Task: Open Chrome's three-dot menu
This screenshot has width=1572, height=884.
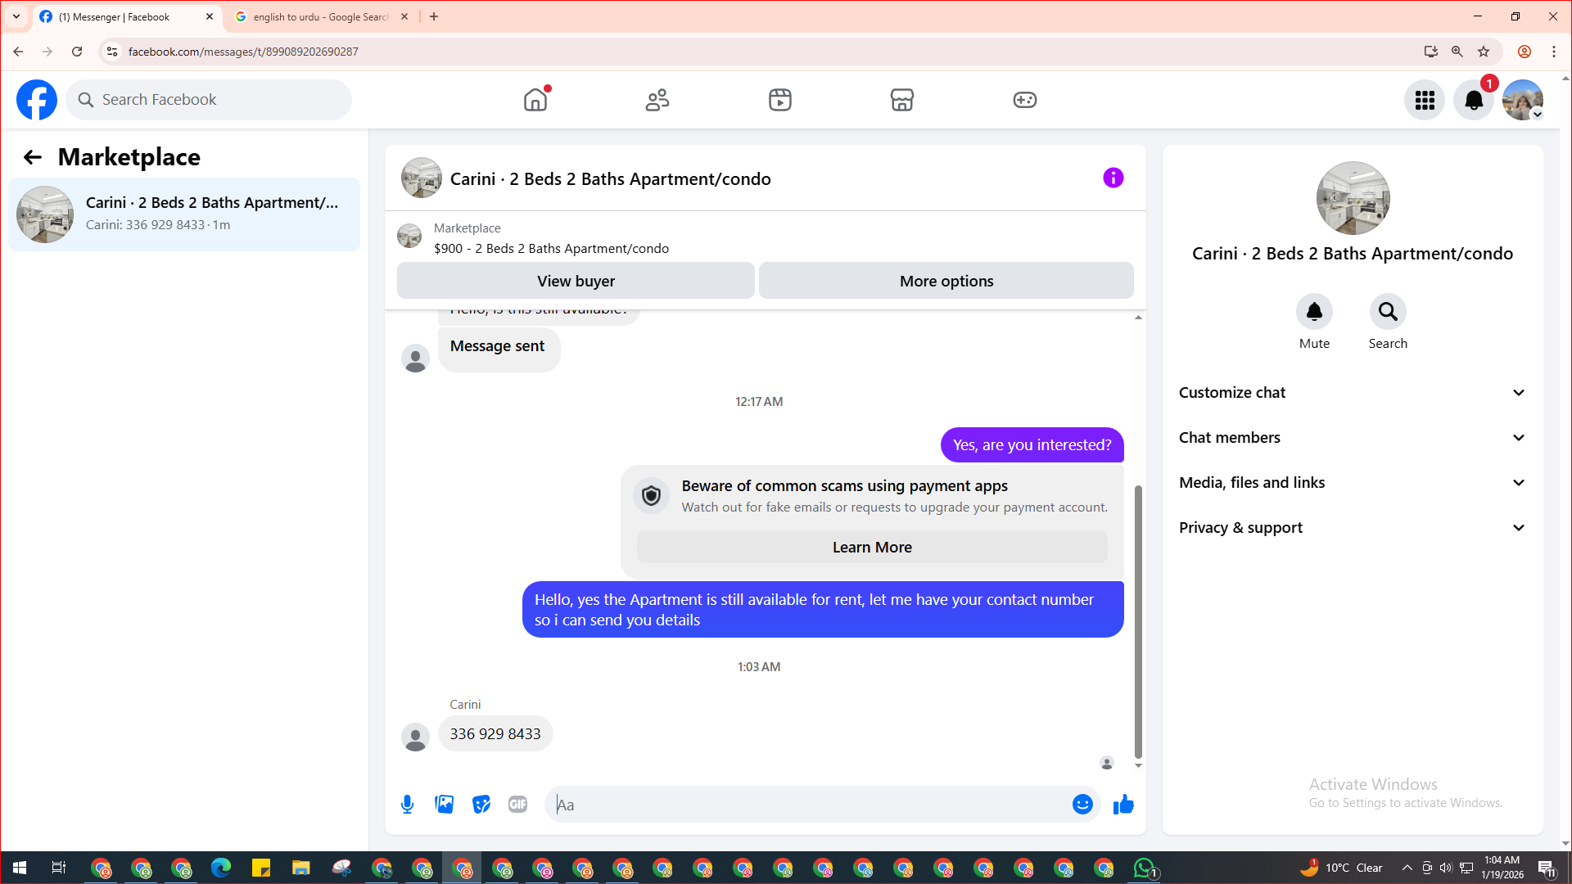Action: 1554,52
